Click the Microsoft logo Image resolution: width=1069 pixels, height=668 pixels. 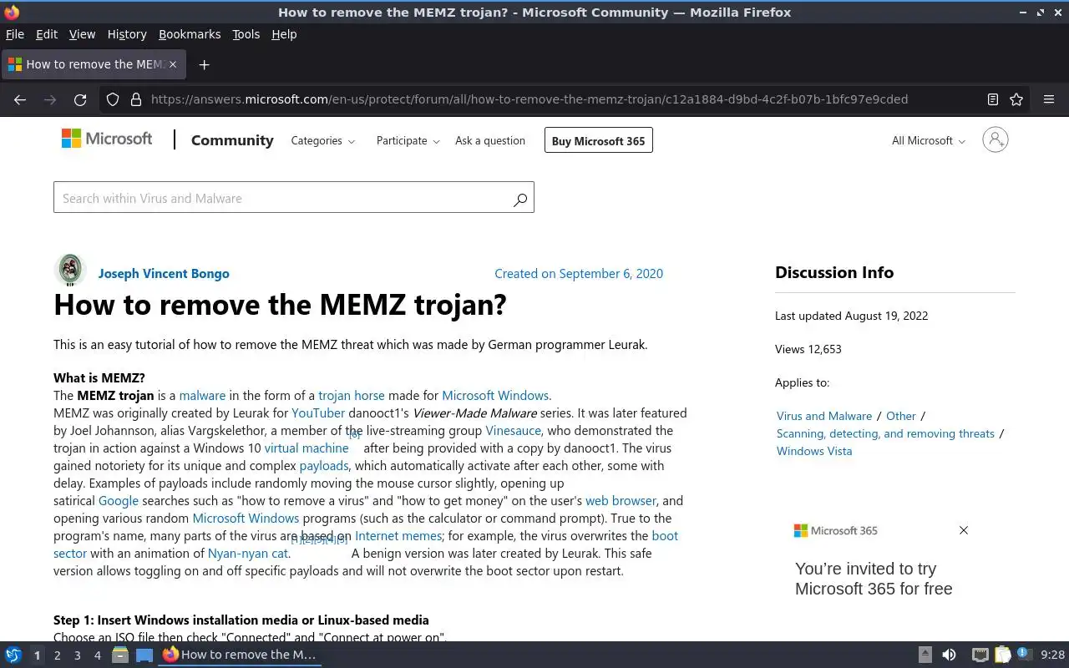point(107,139)
